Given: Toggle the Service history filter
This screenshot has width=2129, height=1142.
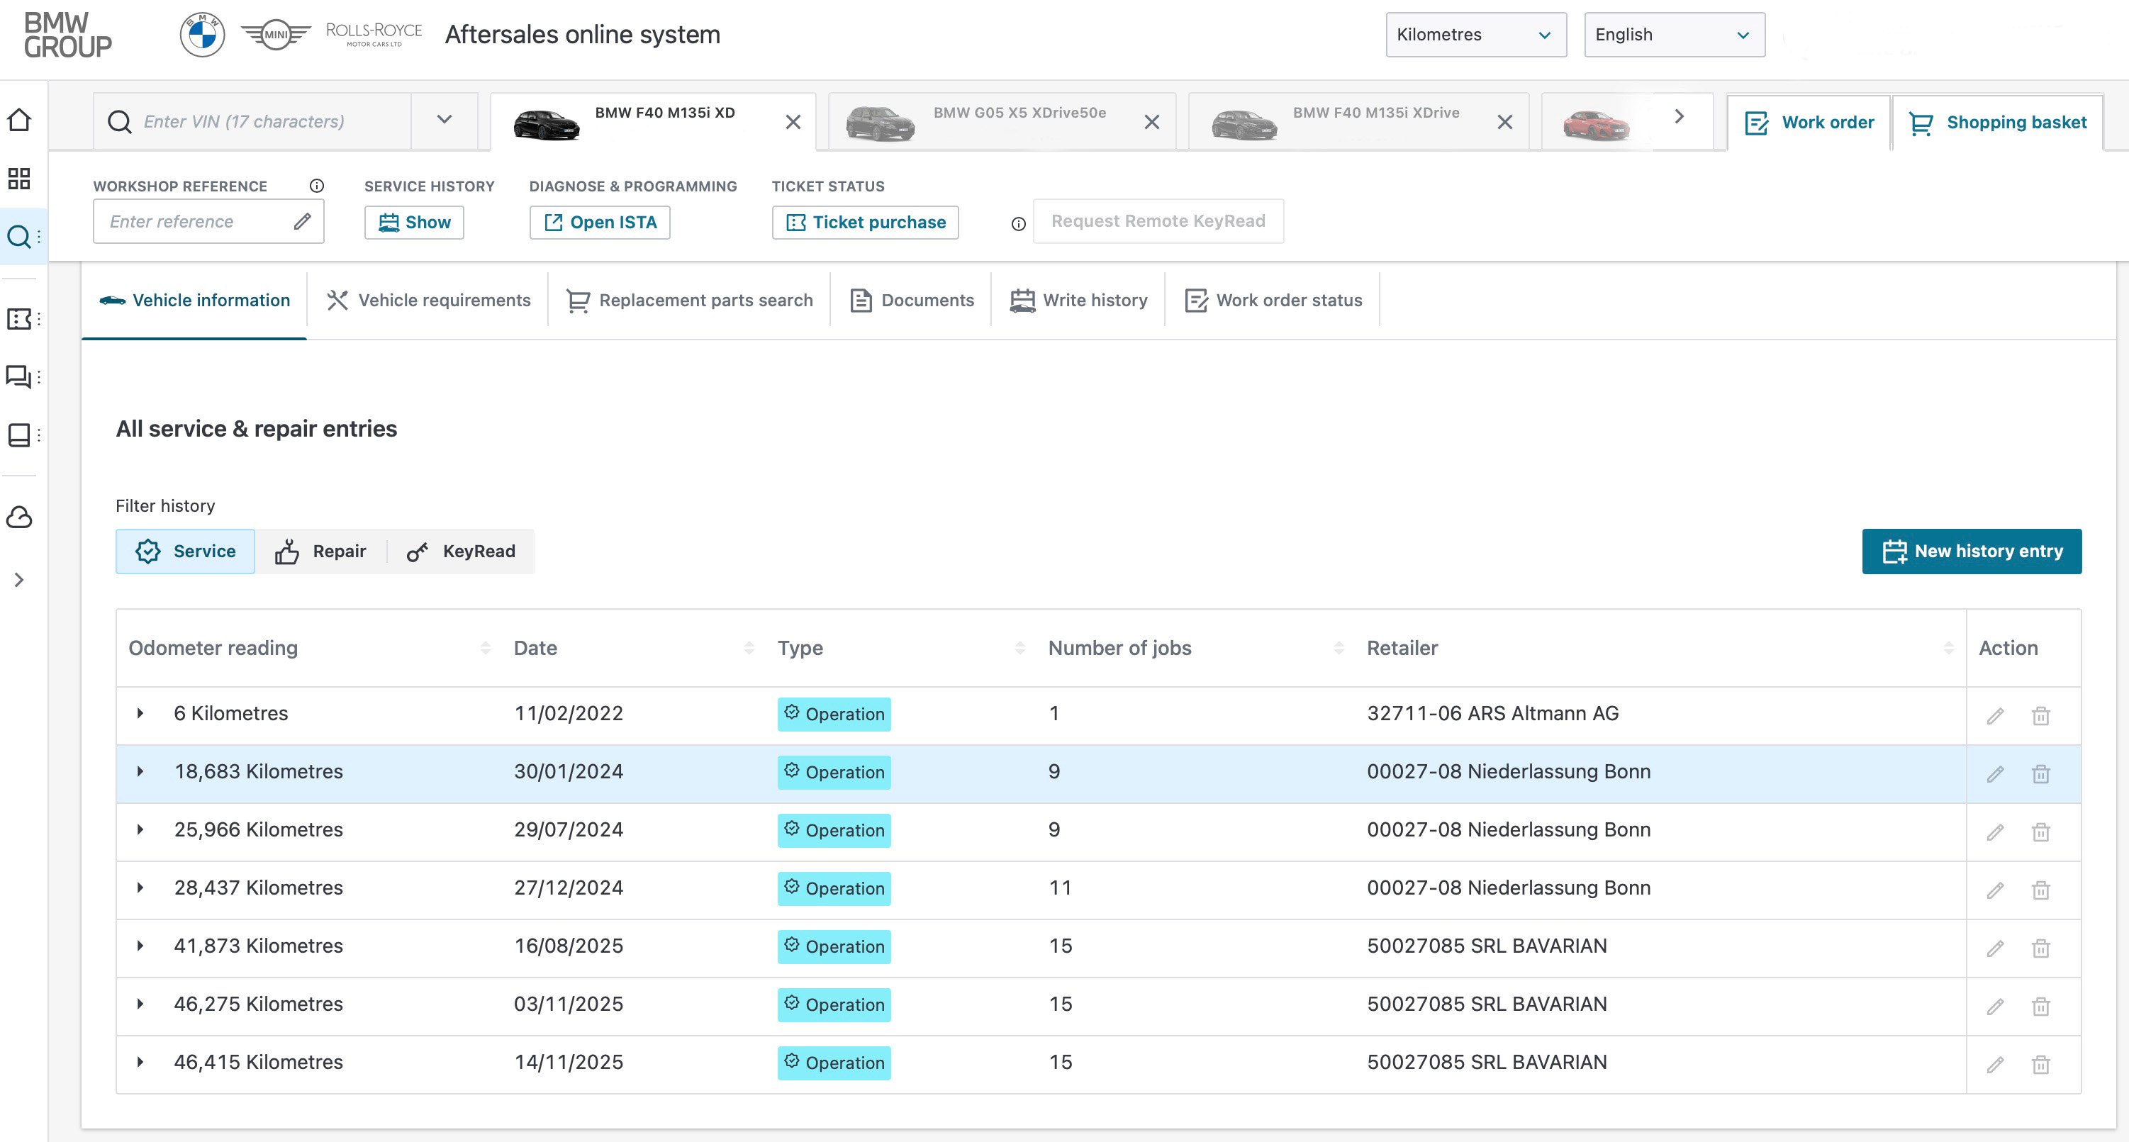Looking at the screenshot, I should click(185, 552).
